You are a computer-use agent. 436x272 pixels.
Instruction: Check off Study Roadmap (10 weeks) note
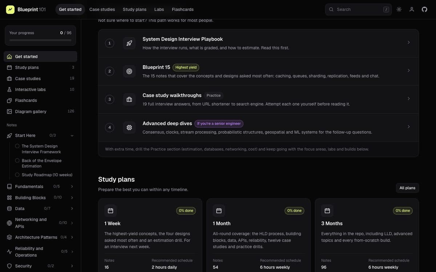(x=17, y=175)
